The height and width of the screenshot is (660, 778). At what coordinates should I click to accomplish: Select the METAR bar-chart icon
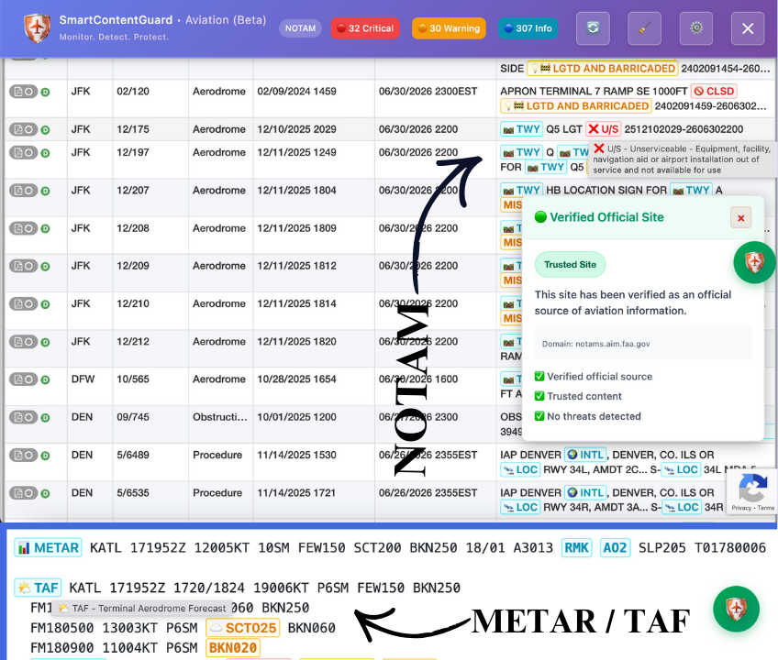[25, 547]
